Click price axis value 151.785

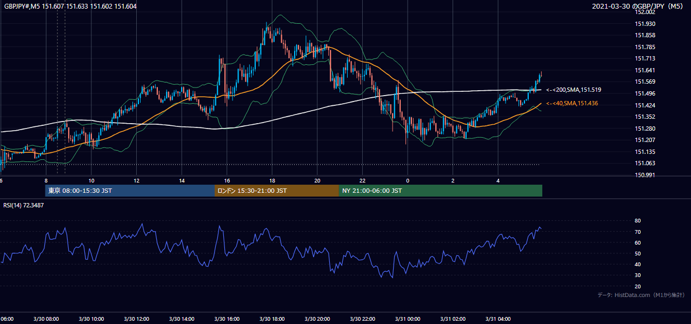645,47
